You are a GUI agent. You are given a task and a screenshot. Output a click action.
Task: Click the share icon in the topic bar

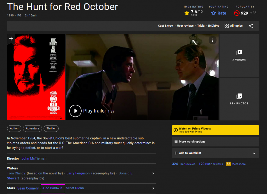click(x=251, y=26)
